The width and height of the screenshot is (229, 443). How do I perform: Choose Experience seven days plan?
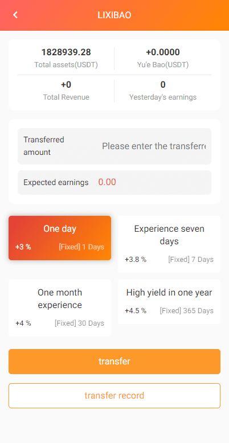pyautogui.click(x=169, y=244)
